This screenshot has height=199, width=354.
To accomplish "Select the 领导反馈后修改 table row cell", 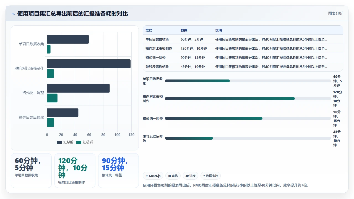I will pos(157,67).
